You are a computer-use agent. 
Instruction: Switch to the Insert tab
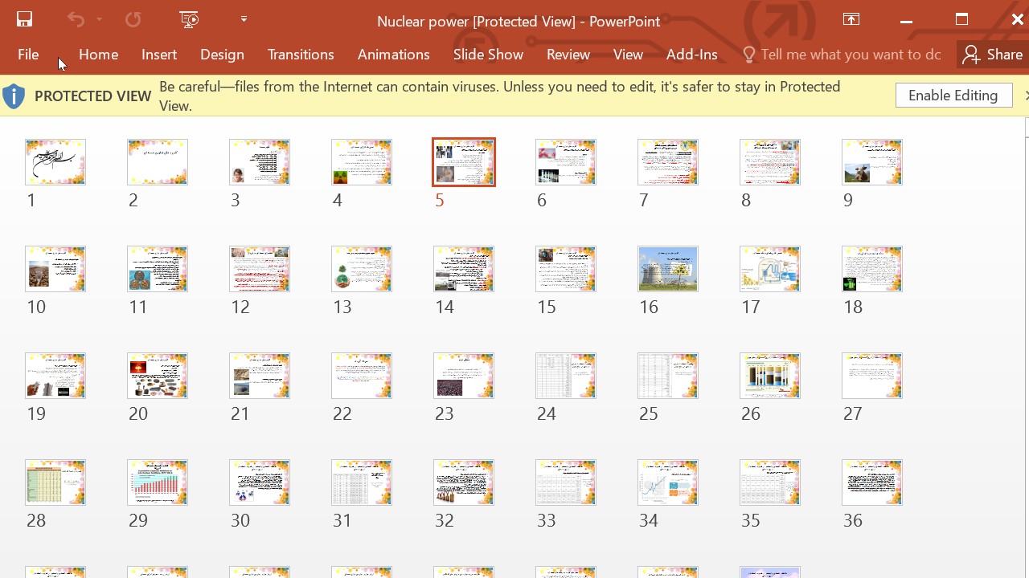coord(159,55)
